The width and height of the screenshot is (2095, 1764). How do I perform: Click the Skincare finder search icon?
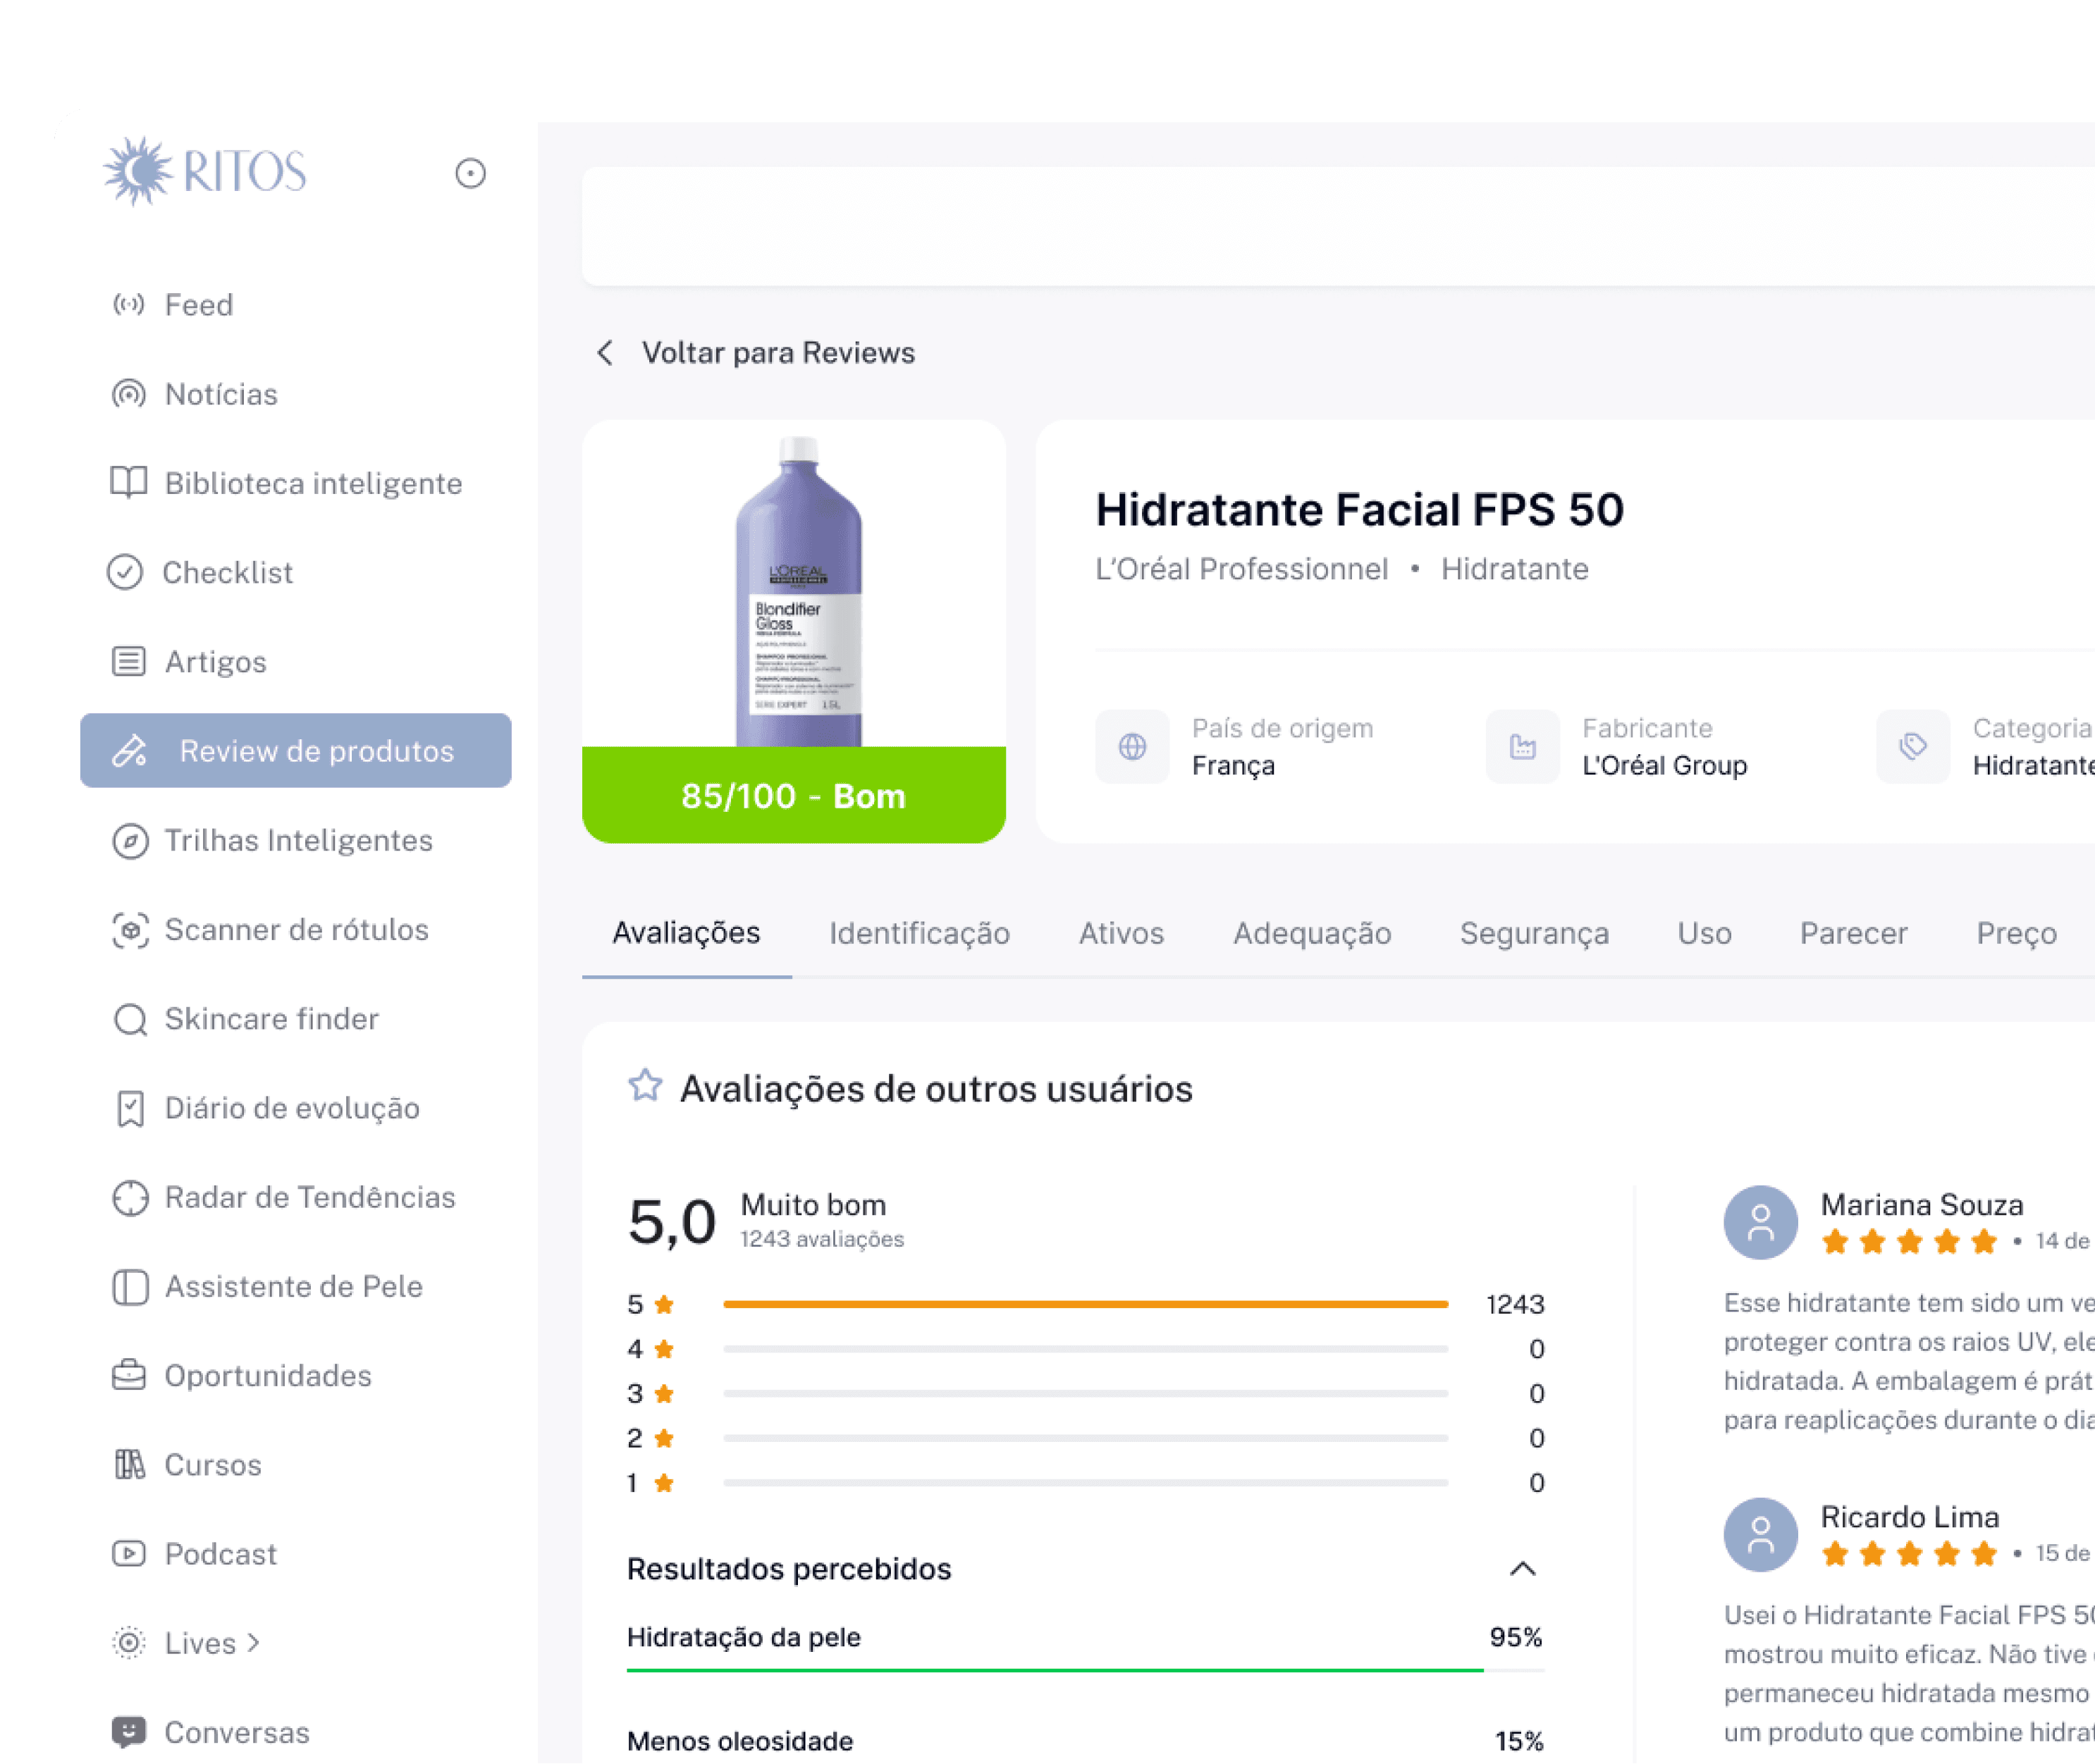coord(130,1020)
